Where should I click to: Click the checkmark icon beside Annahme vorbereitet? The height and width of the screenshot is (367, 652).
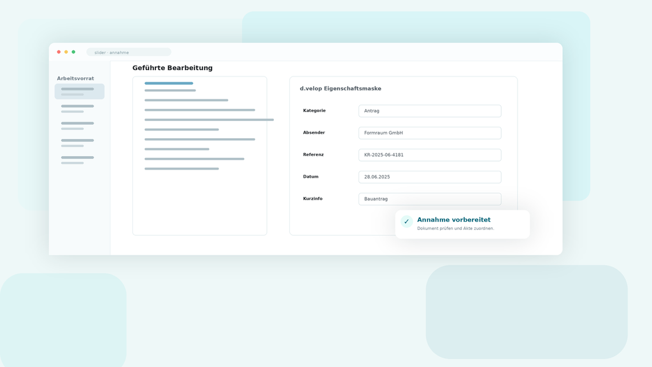pos(406,221)
